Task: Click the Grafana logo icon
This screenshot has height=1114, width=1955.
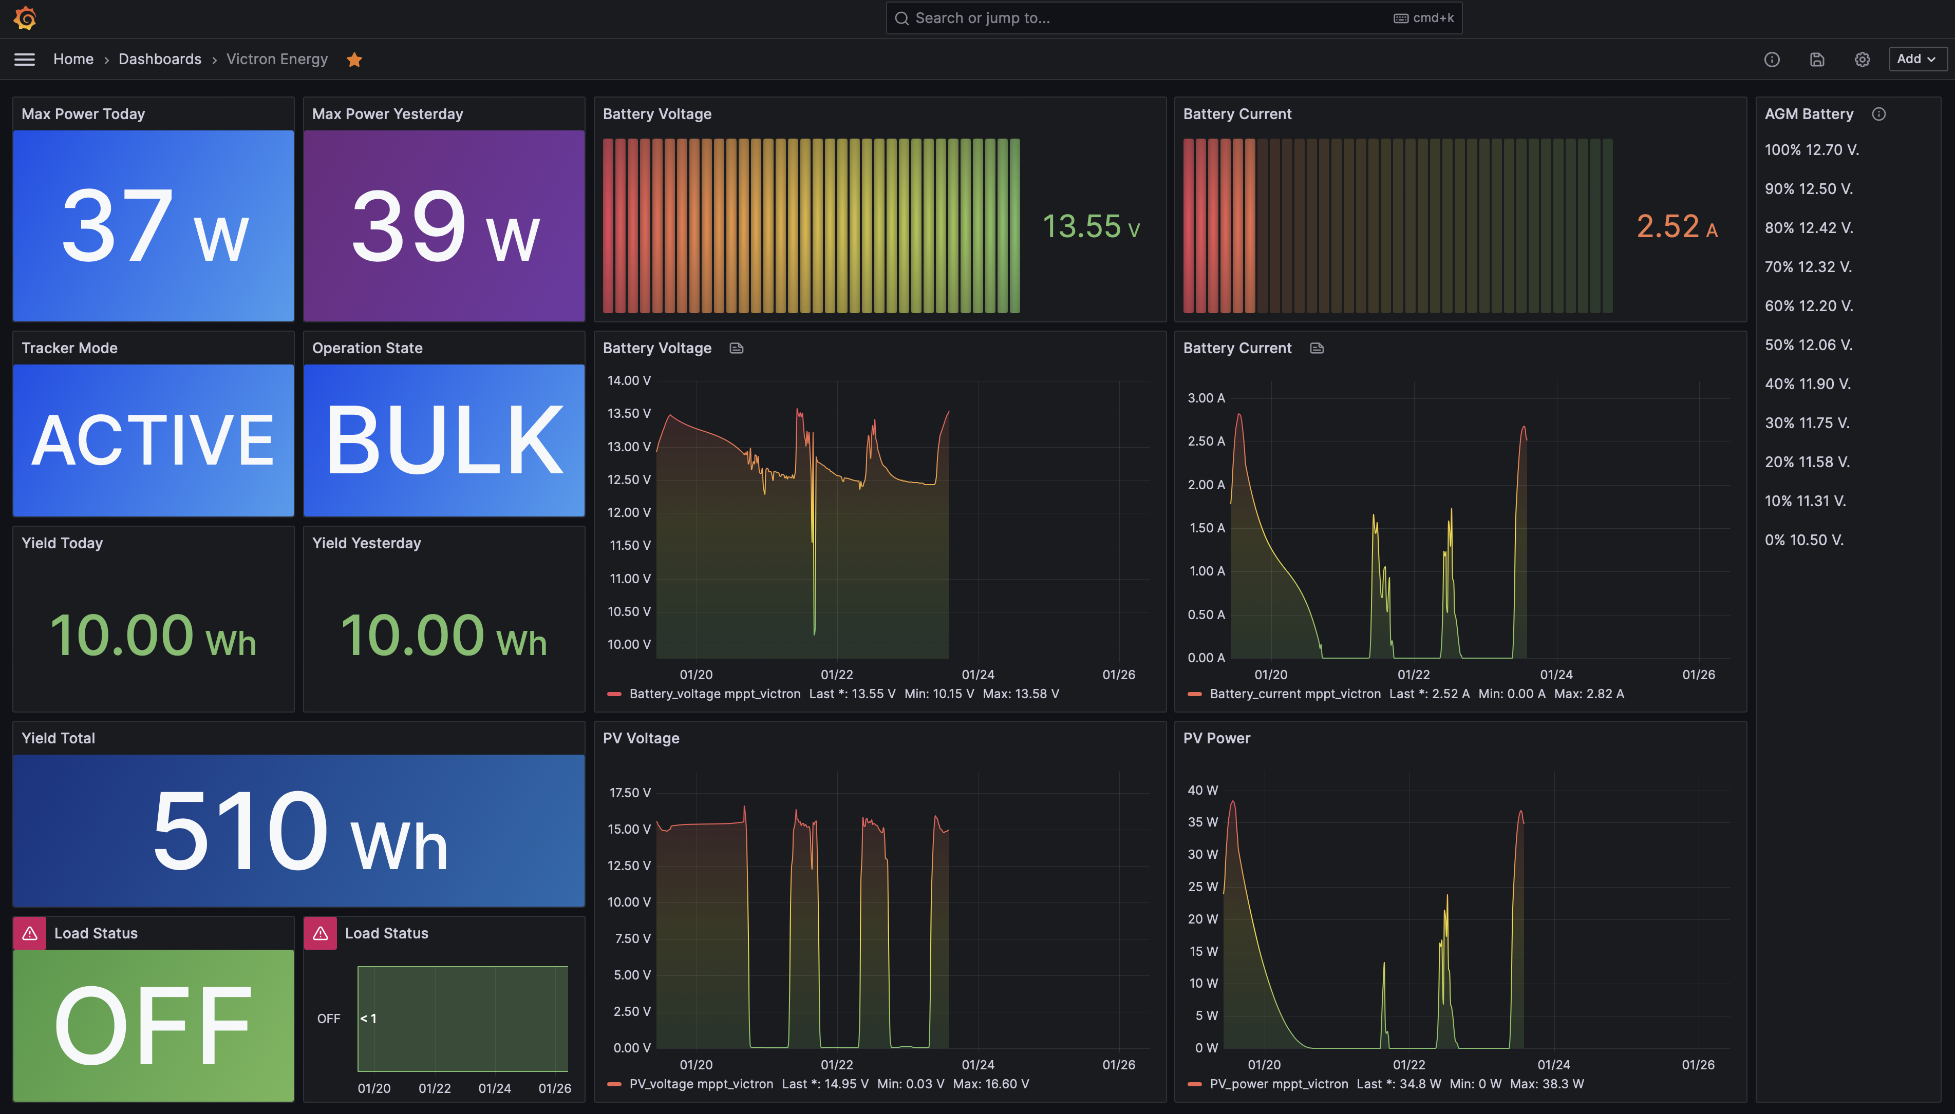Action: click(25, 17)
